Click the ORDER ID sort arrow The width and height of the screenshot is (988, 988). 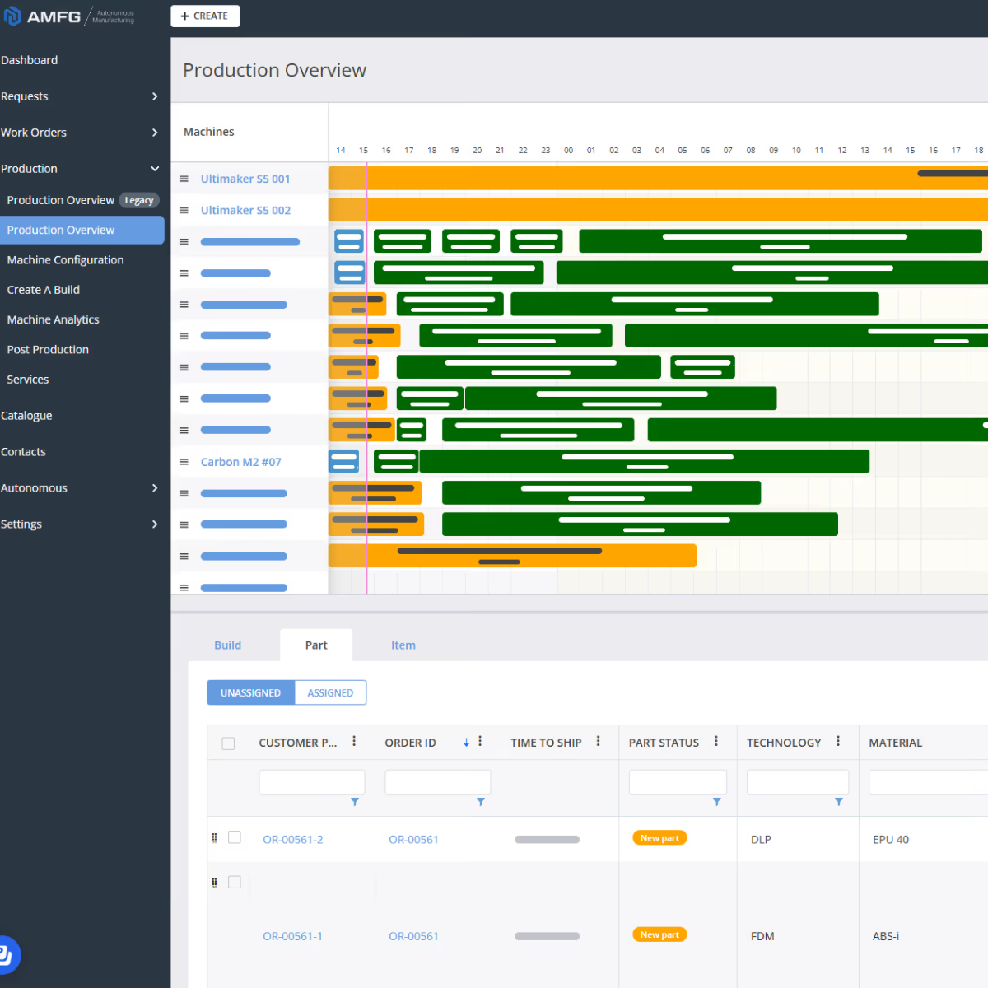point(466,743)
